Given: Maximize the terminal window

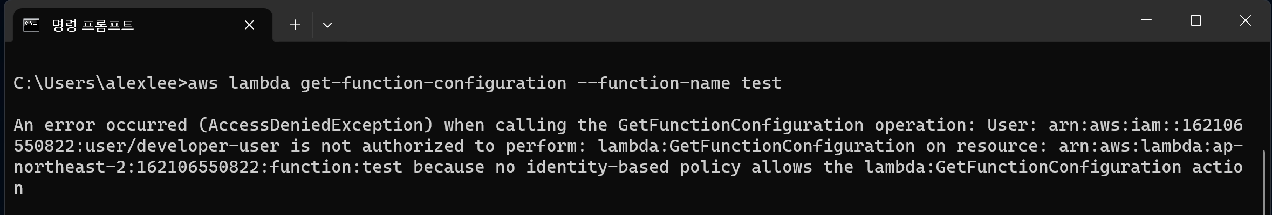Looking at the screenshot, I should tap(1195, 20).
